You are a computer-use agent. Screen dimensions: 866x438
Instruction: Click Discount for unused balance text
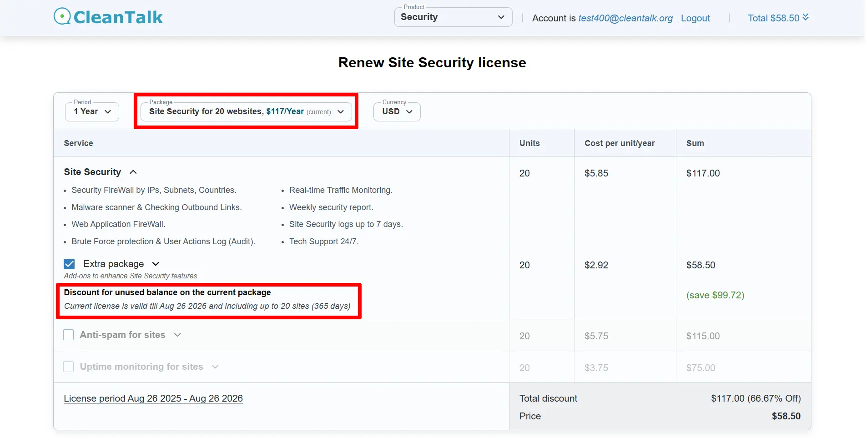click(167, 292)
